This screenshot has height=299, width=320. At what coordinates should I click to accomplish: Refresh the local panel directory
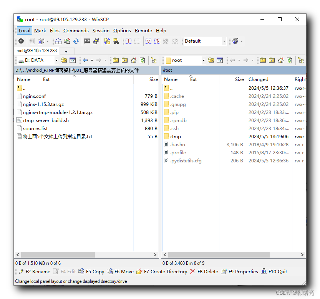pyautogui.click(x=143, y=60)
